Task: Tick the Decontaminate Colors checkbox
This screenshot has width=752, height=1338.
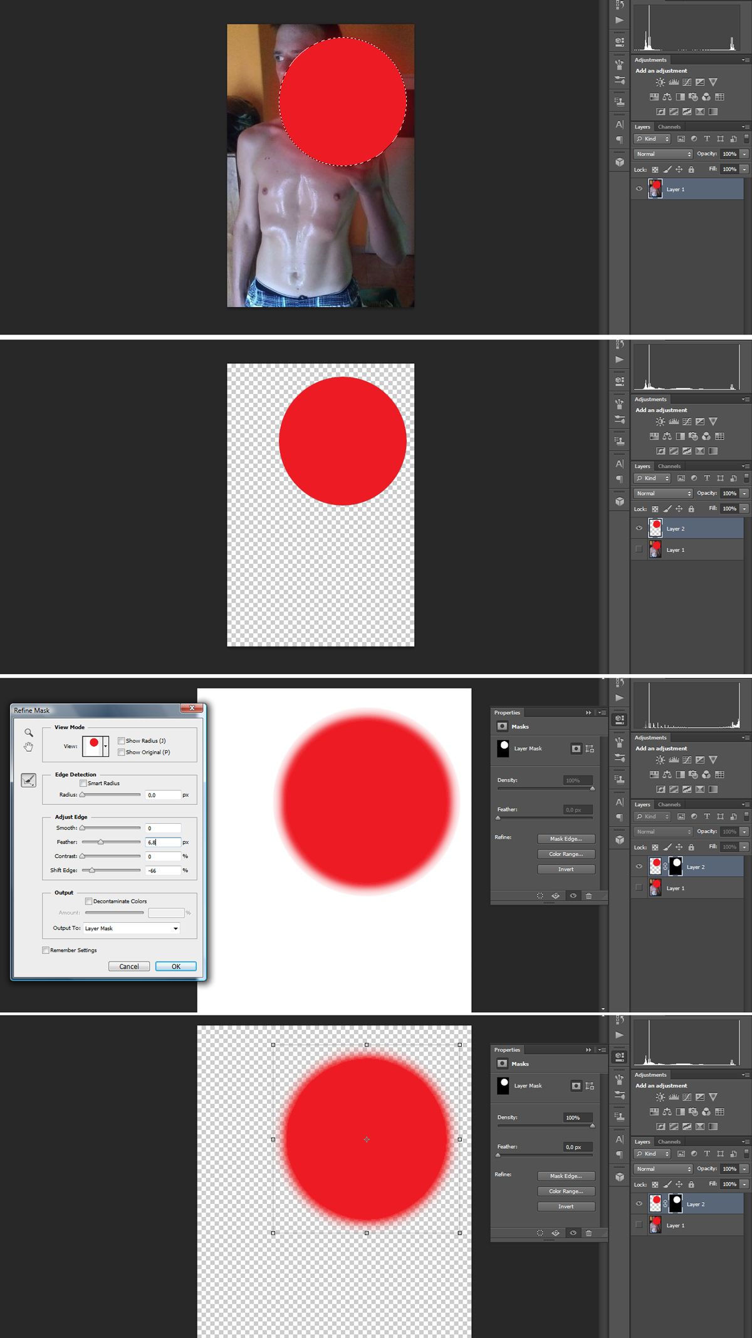Action: coord(89,901)
